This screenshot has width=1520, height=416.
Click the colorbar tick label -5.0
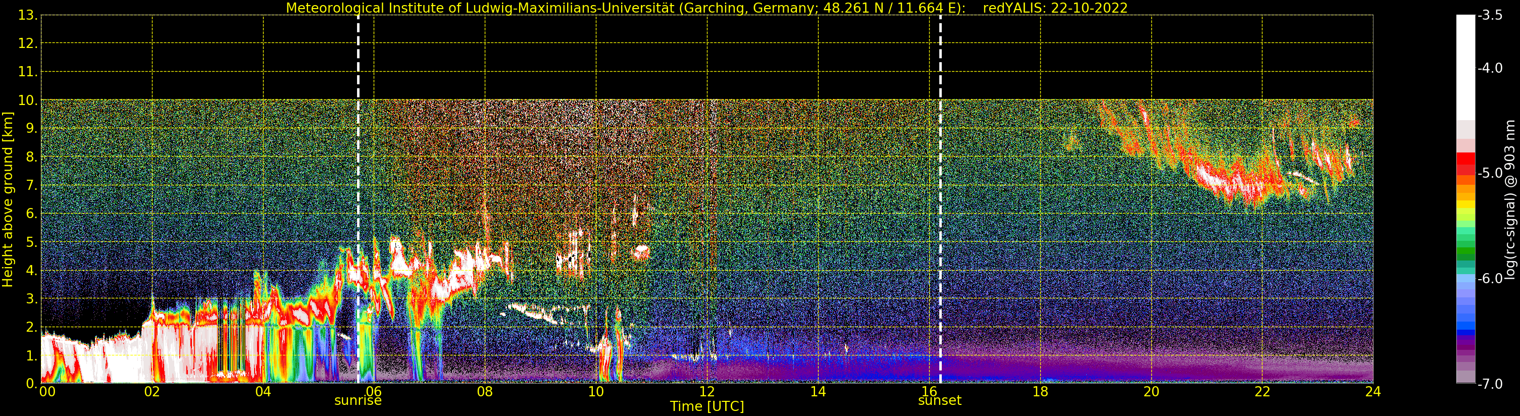pyautogui.click(x=1491, y=174)
